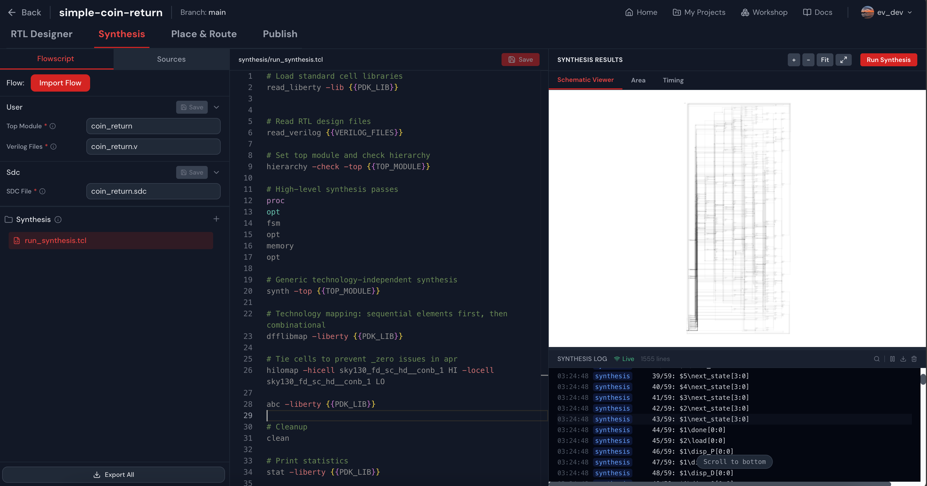
Task: Zoom in on the schematic viewer
Action: coord(794,60)
